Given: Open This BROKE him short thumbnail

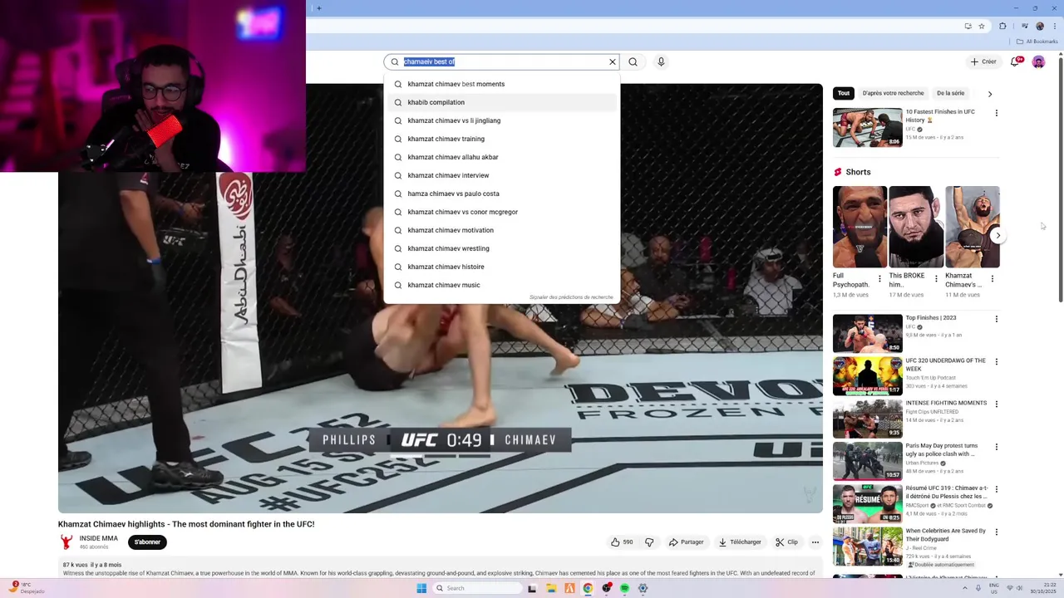Looking at the screenshot, I should pos(916,227).
